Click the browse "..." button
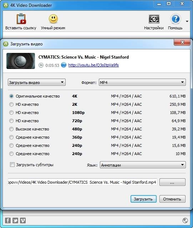 click(172, 182)
